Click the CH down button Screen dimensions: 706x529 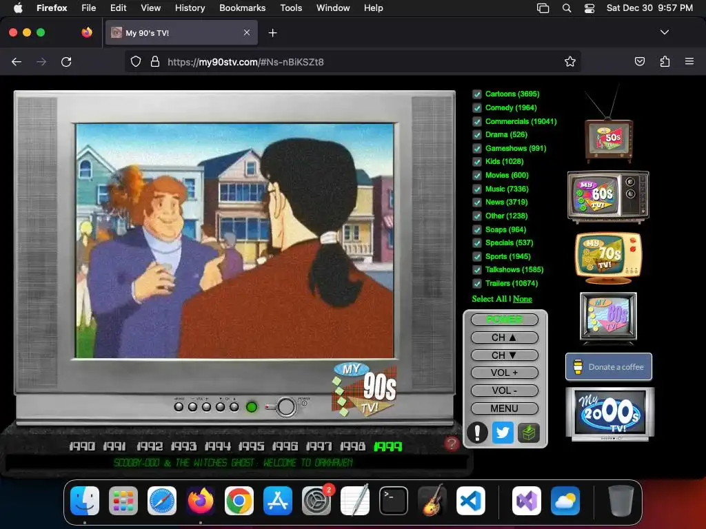click(504, 355)
